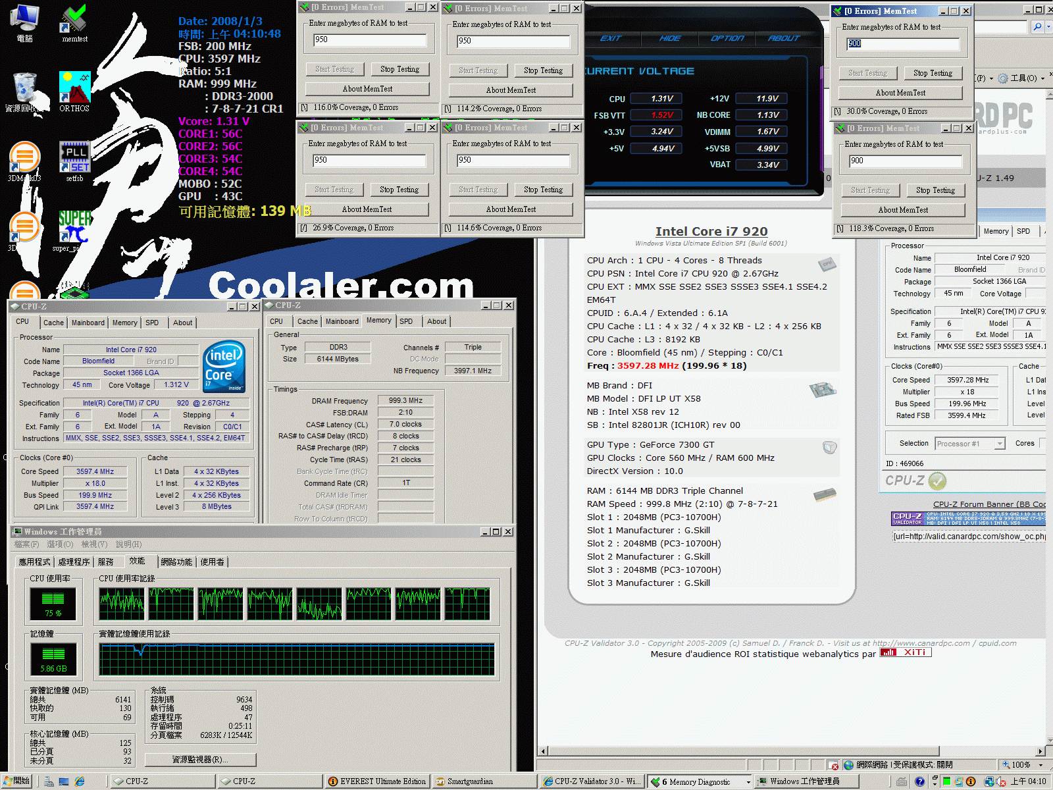Launch the ORTHOS desktop icon
The width and height of the screenshot is (1053, 790).
[74, 92]
